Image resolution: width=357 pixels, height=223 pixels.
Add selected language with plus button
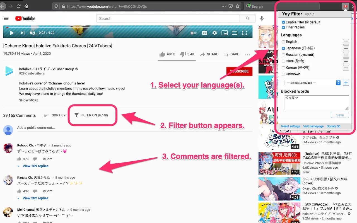coord(346,83)
